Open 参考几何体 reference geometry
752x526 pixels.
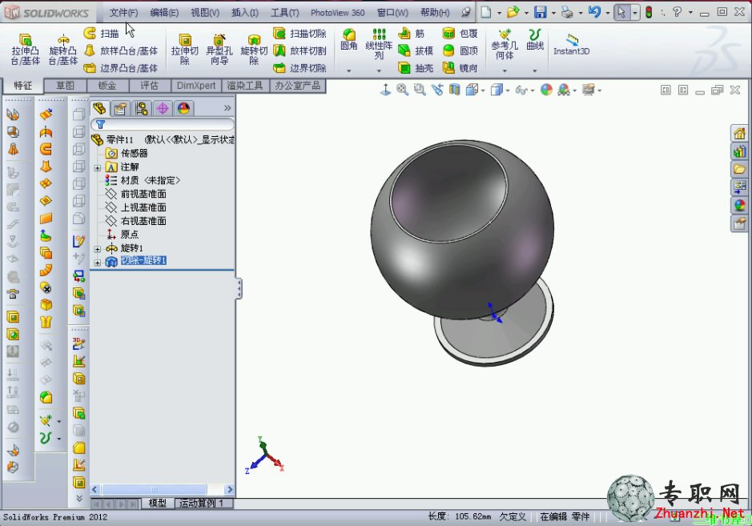click(x=505, y=44)
